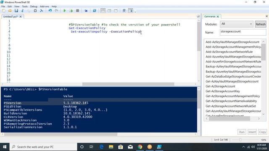Open Microsoft Edge from the taskbar
269x151 pixels.
(x=101, y=147)
